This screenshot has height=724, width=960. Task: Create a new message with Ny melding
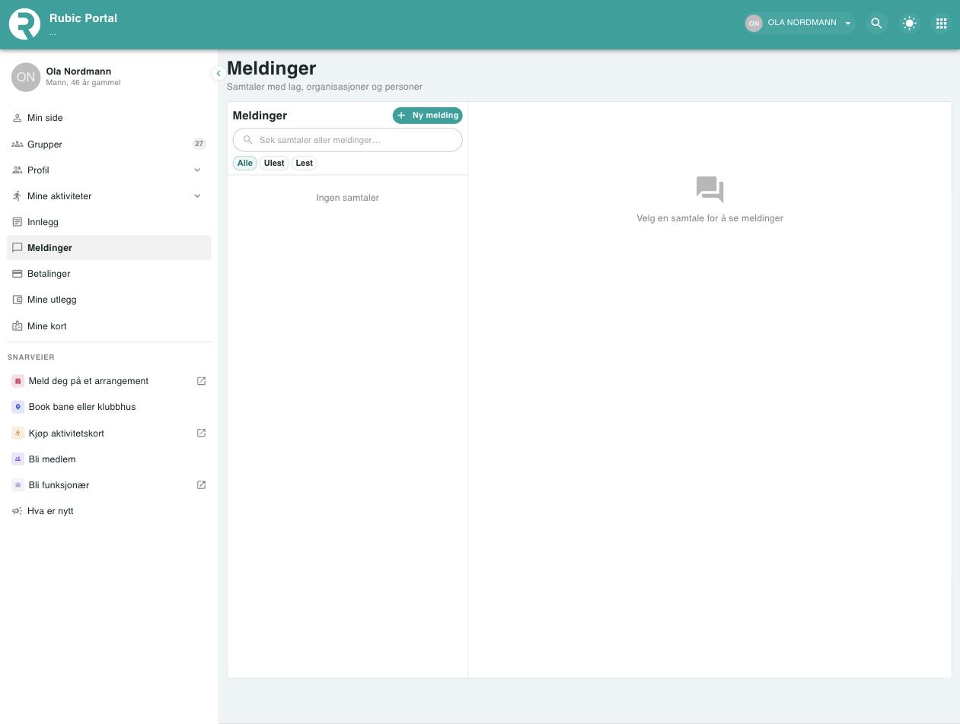coord(427,115)
